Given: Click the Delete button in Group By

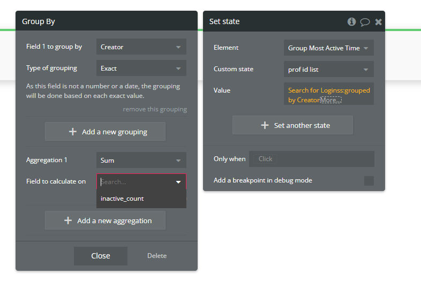Looking at the screenshot, I should [x=157, y=256].
